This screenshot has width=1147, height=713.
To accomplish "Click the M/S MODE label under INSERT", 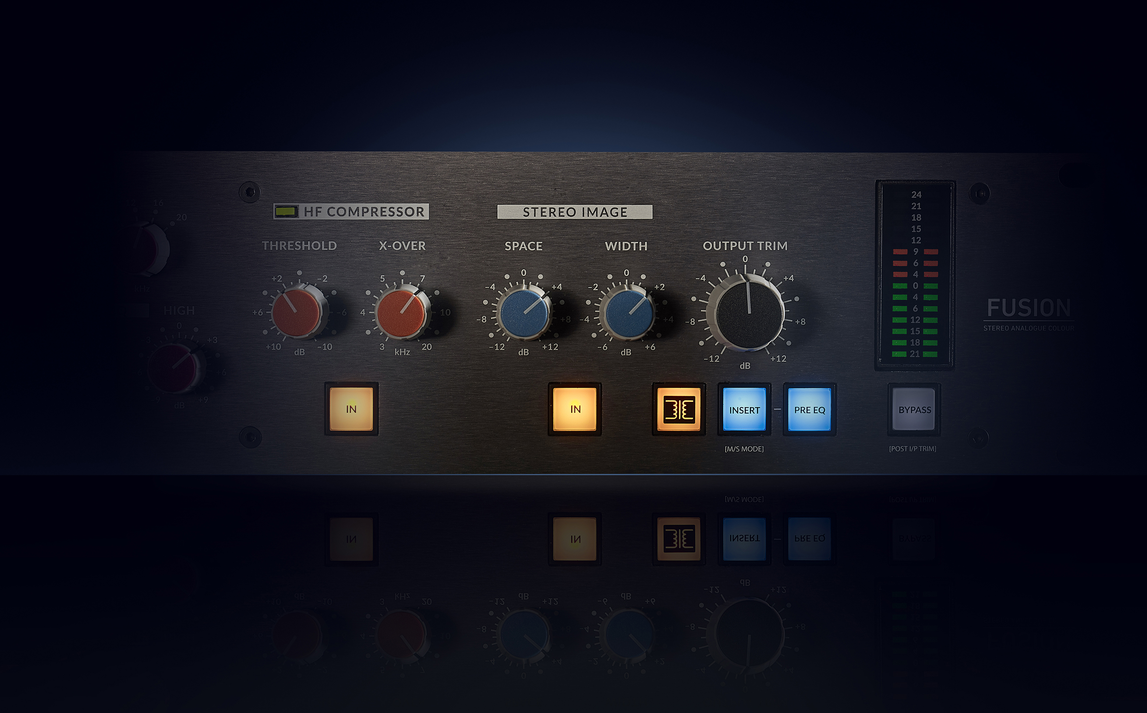I will click(744, 449).
